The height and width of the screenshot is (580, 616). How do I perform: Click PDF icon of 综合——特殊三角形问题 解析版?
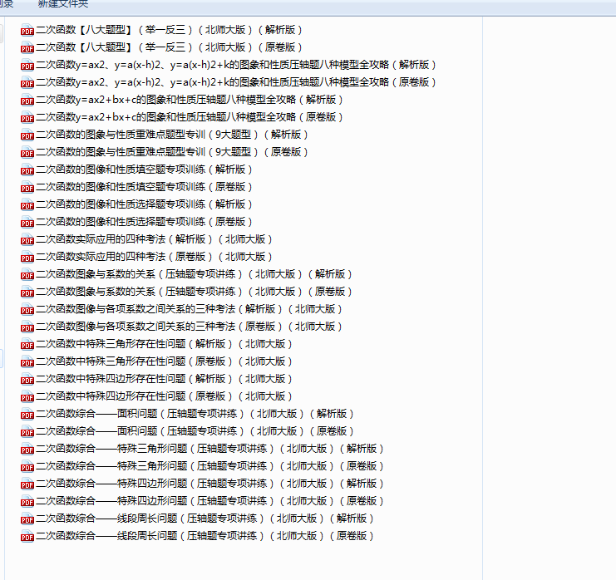[x=27, y=449]
